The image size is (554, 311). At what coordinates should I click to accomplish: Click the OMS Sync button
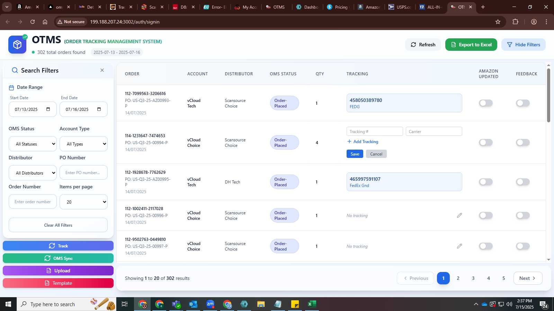[x=58, y=258]
